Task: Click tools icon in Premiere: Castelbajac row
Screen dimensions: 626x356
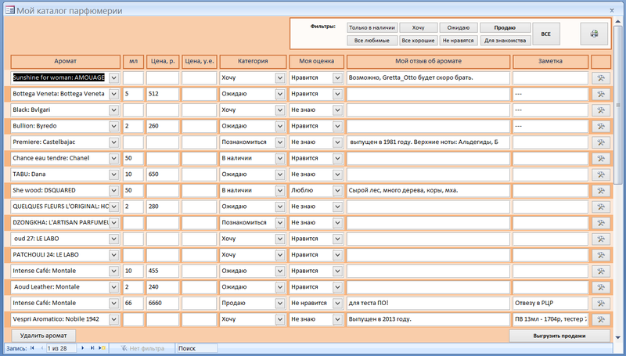Action: coord(600,142)
